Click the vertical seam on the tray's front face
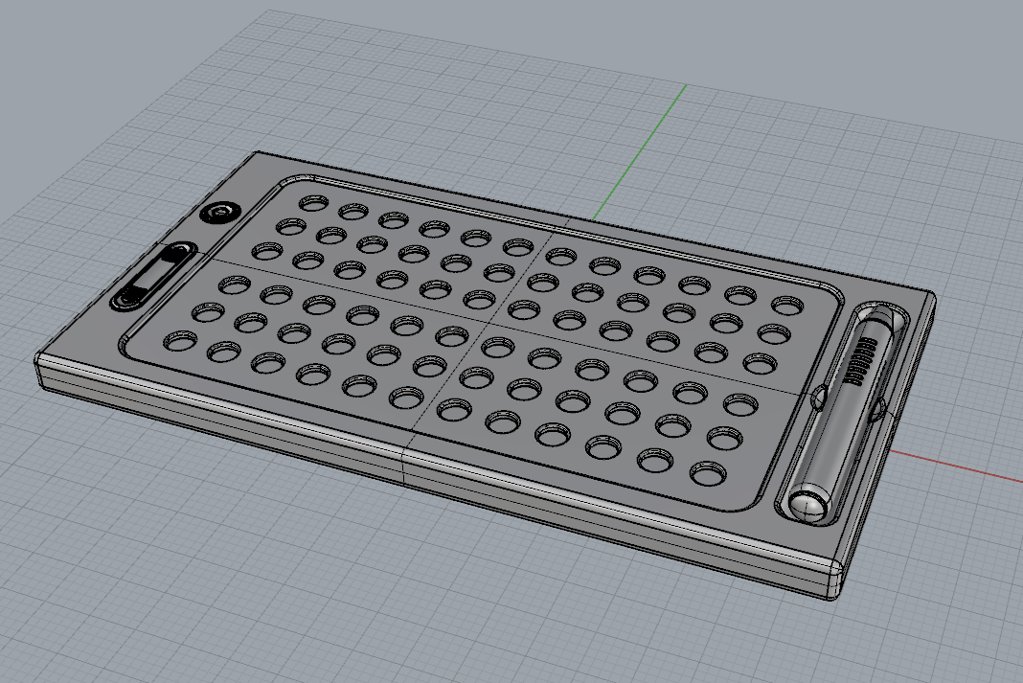 click(x=404, y=467)
